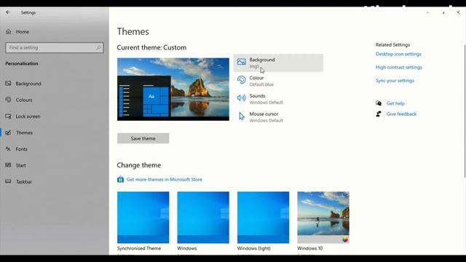Screen dimensions: 466x262
Task: Click the Background picture icon by img1
Action: pos(241,61)
